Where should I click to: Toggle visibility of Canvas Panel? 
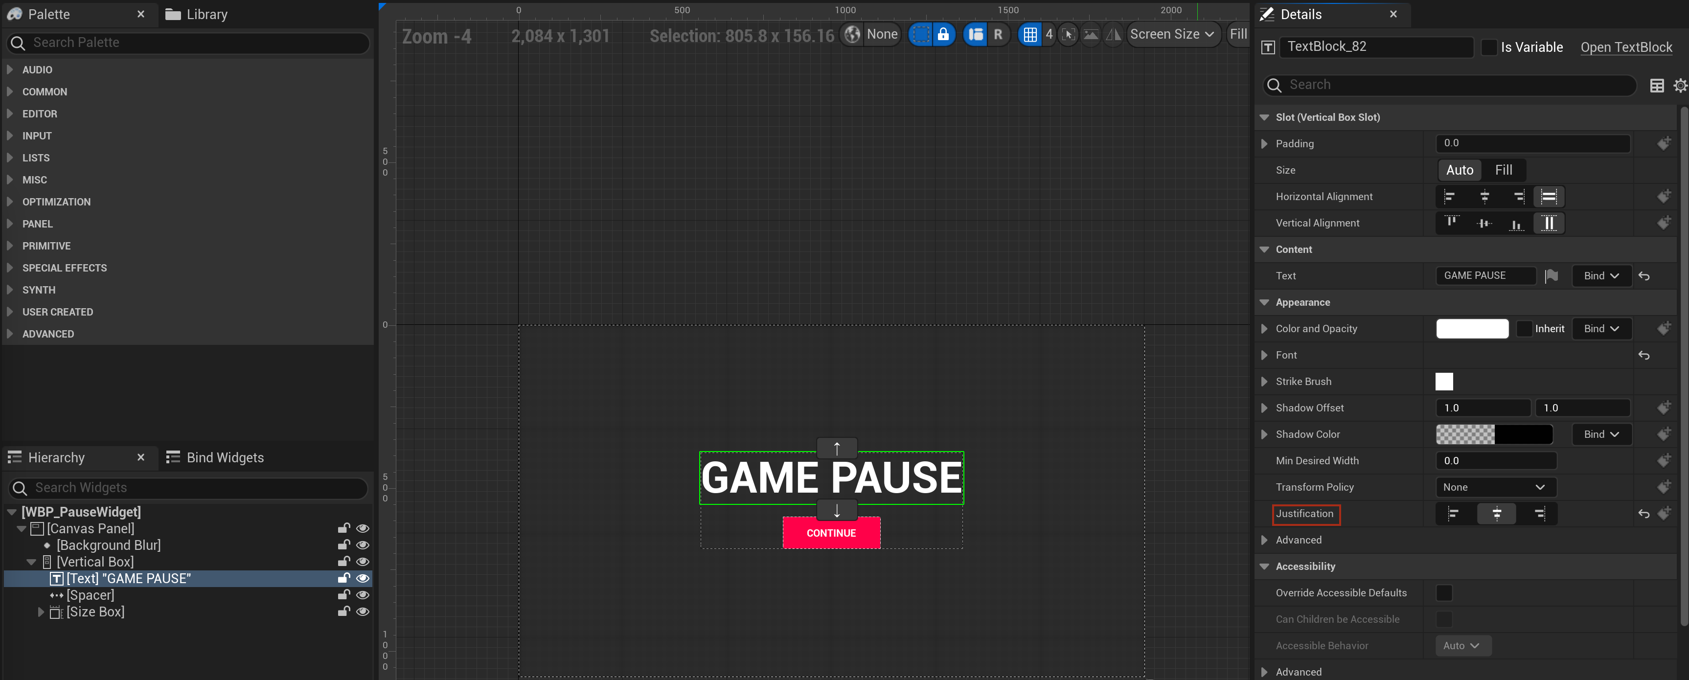(x=363, y=528)
